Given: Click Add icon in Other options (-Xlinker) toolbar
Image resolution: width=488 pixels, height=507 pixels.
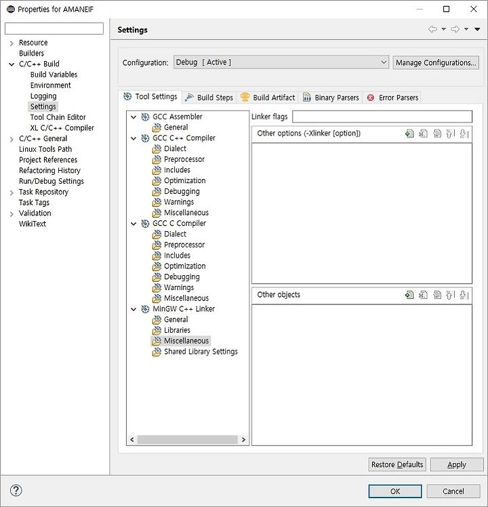Looking at the screenshot, I should 409,134.
